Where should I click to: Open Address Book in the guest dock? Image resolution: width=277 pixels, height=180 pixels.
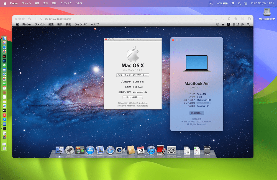click(x=131, y=150)
